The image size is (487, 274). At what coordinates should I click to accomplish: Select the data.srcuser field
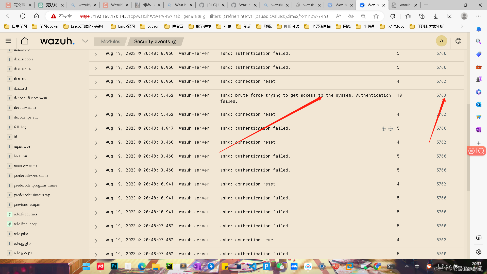[23, 69]
